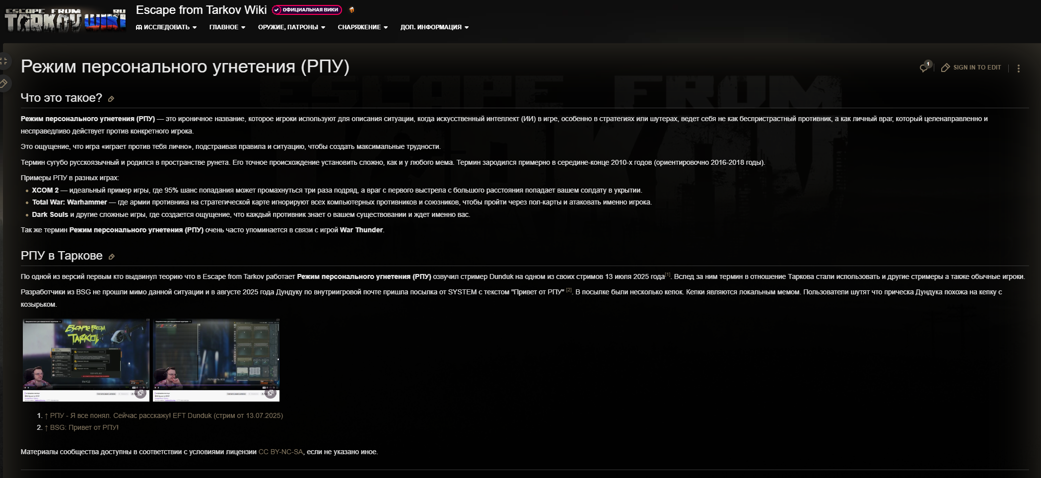1041x478 pixels.
Task: Go to the Escape from Tarkov Wiki title link
Action: pyautogui.click(x=202, y=10)
